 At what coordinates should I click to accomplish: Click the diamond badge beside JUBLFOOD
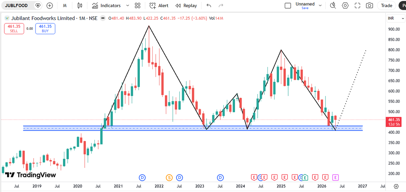[x=38, y=5]
